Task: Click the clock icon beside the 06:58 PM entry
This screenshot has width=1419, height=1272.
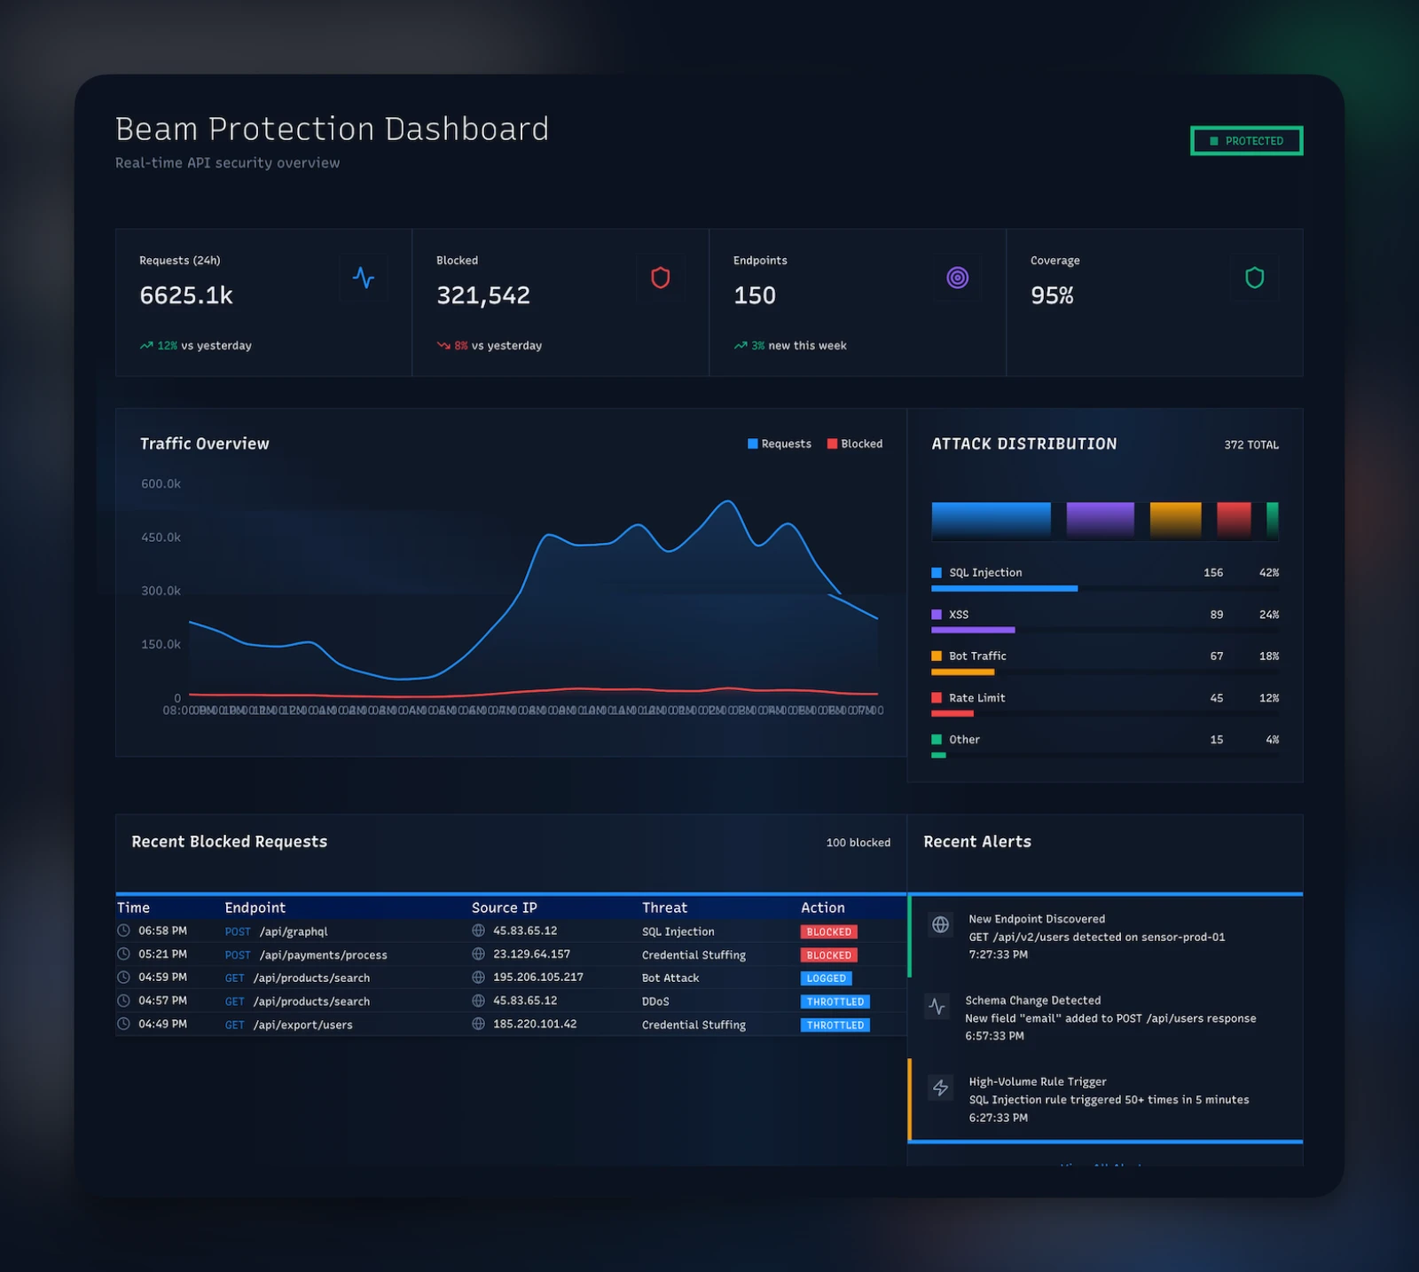Action: click(122, 931)
